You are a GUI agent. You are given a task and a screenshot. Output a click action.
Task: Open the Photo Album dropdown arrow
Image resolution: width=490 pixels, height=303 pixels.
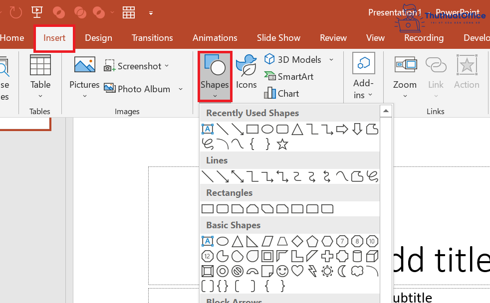(180, 89)
